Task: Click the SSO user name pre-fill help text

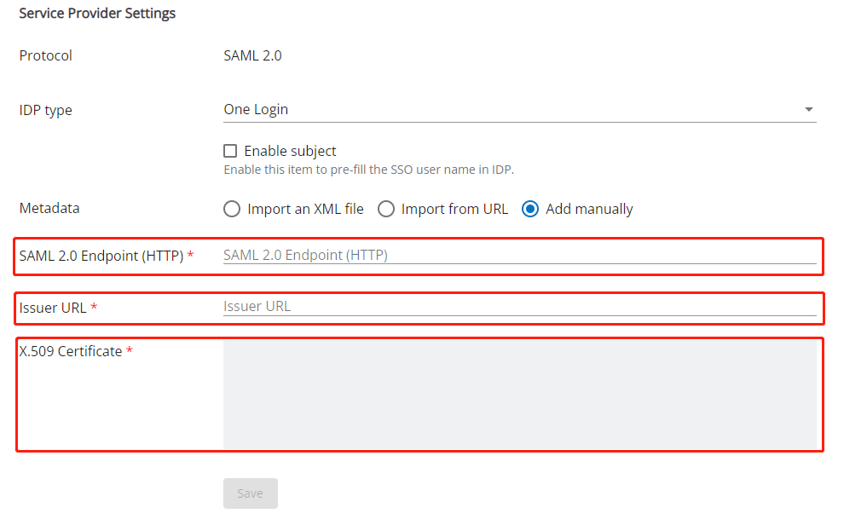Action: 368,170
